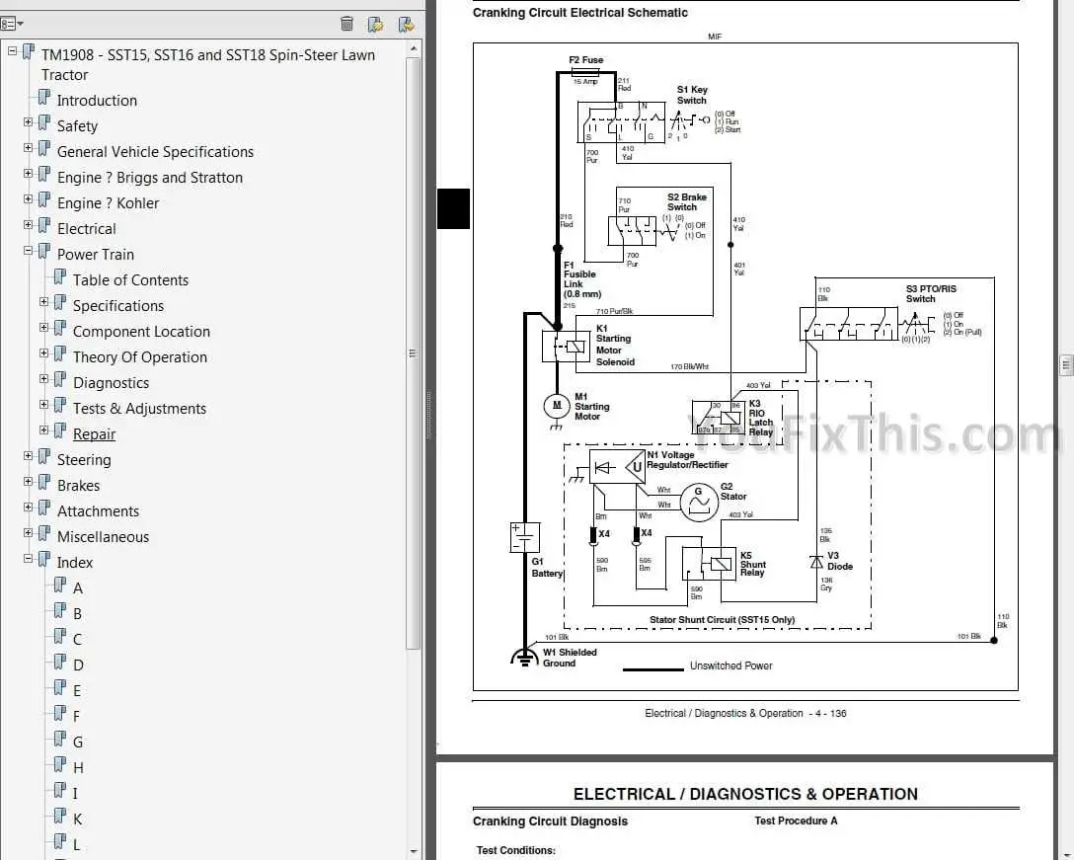Click the bookmark icon beside Index letter I
1074x860 pixels.
point(60,790)
